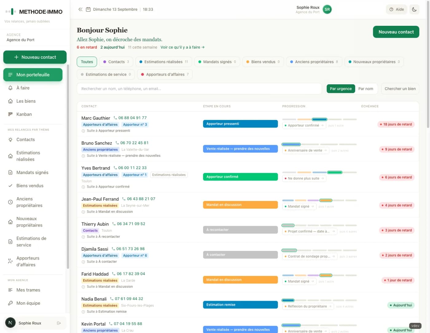Viewport: 430px width, 333px height.
Task: Switch sorting to Par nom
Action: pos(366,89)
